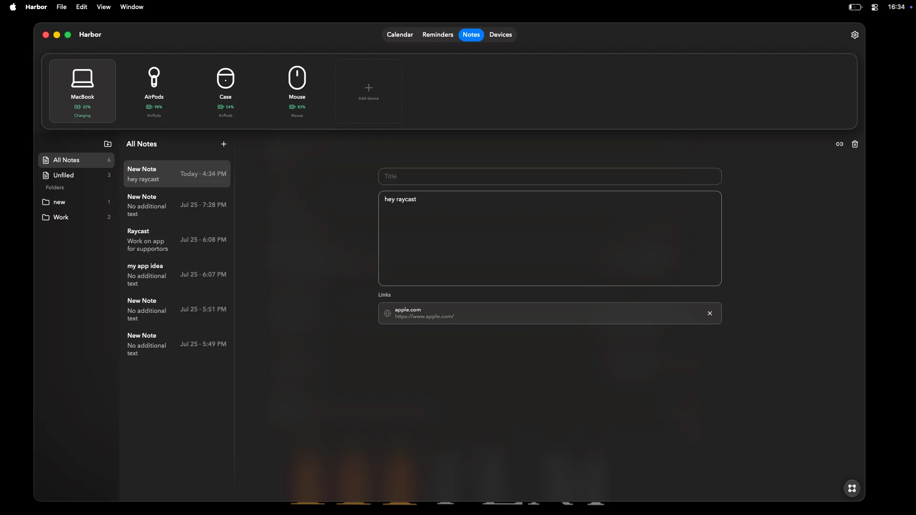Open the Window menu
Screen dimensions: 916x515
132,7
